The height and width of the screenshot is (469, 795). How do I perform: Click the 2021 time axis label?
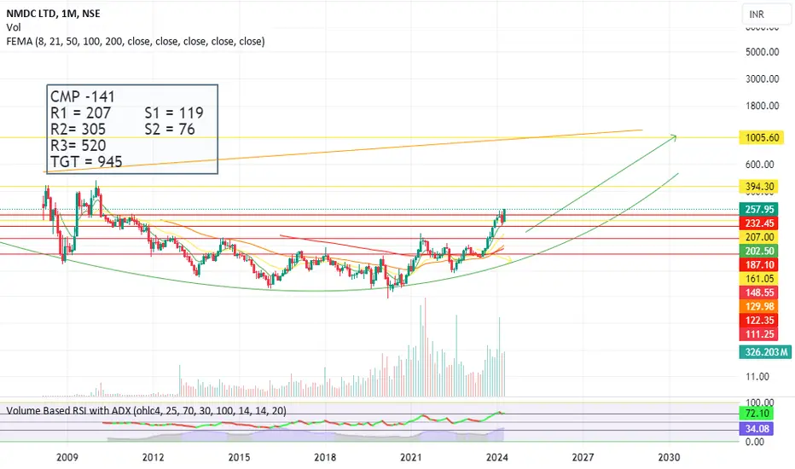pos(410,457)
